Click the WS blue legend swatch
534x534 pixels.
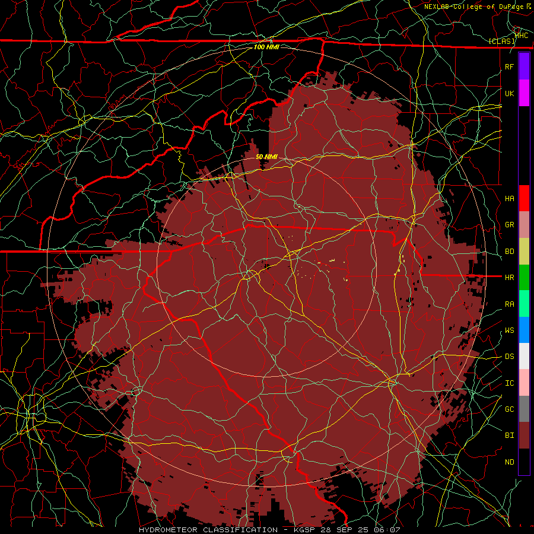[x=524, y=330]
